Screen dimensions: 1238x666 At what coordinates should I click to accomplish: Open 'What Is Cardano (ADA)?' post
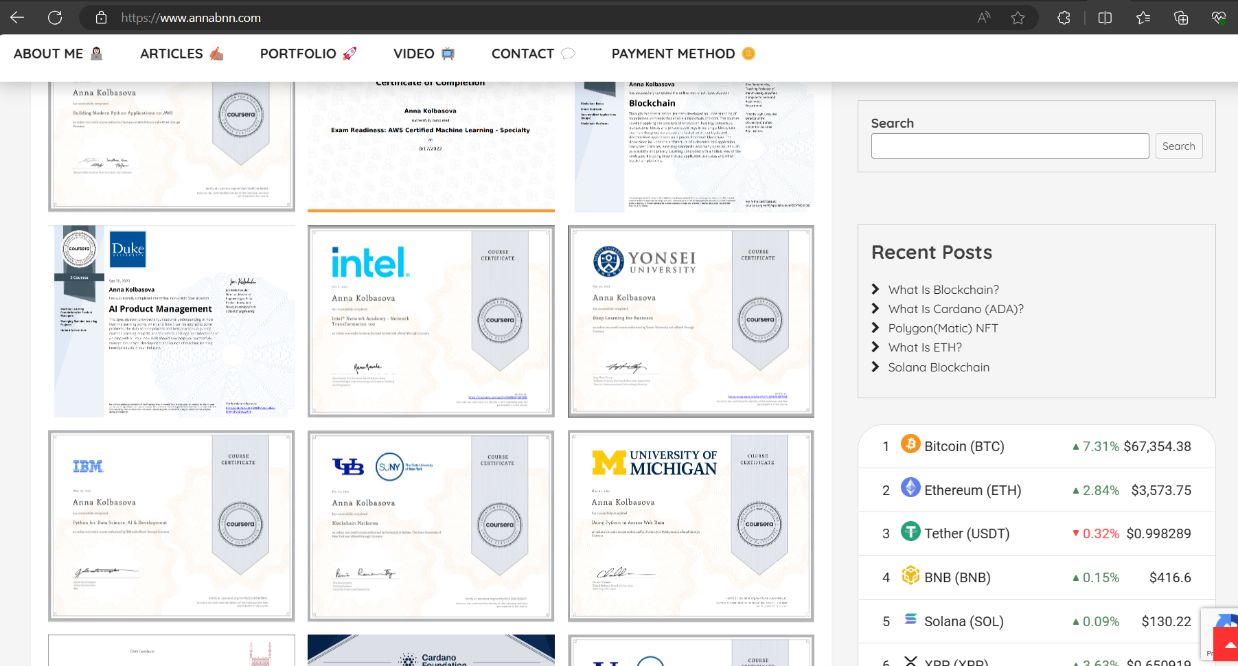coord(956,309)
